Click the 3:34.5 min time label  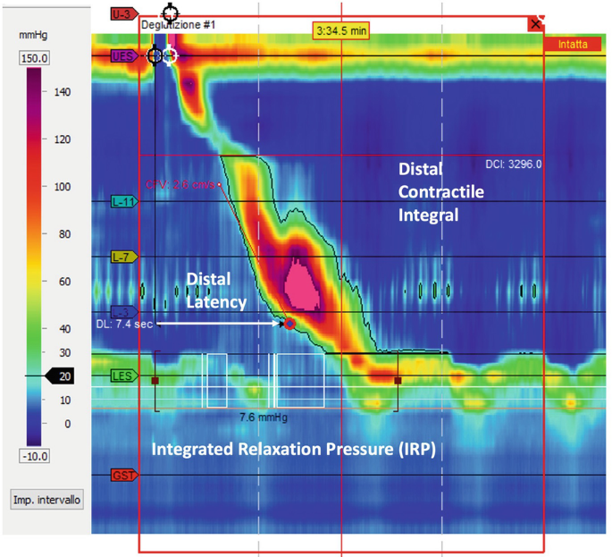tap(341, 30)
